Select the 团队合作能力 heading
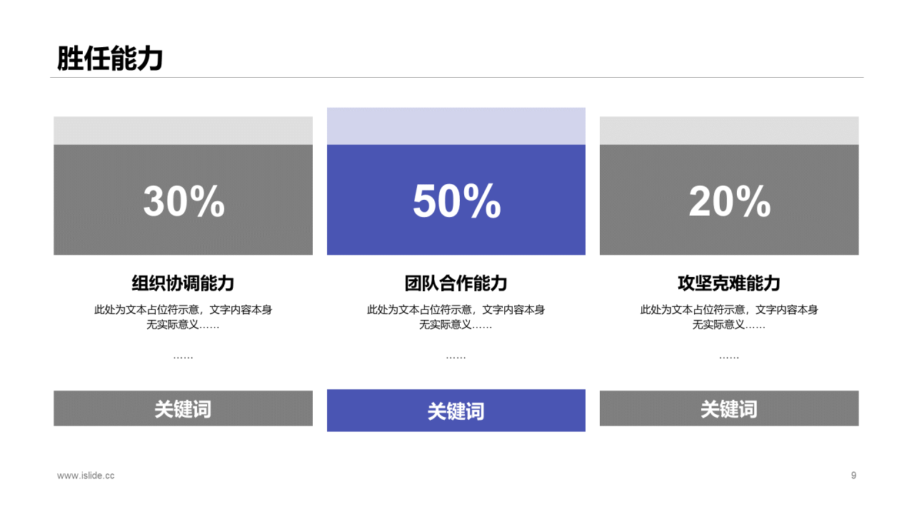The image size is (914, 514). pyautogui.click(x=456, y=283)
